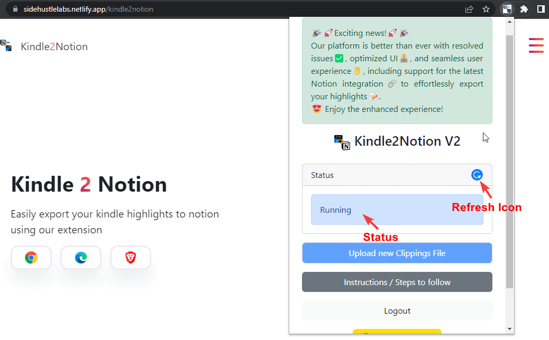This screenshot has height=340, width=549.
Task: Click the Edge browser download icon
Action: tap(81, 258)
